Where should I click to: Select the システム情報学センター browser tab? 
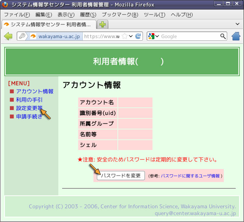click(48, 24)
